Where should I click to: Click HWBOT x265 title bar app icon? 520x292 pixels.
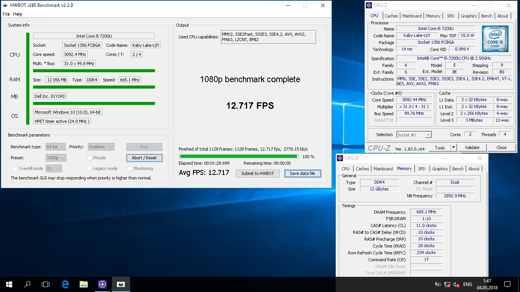[6, 5]
